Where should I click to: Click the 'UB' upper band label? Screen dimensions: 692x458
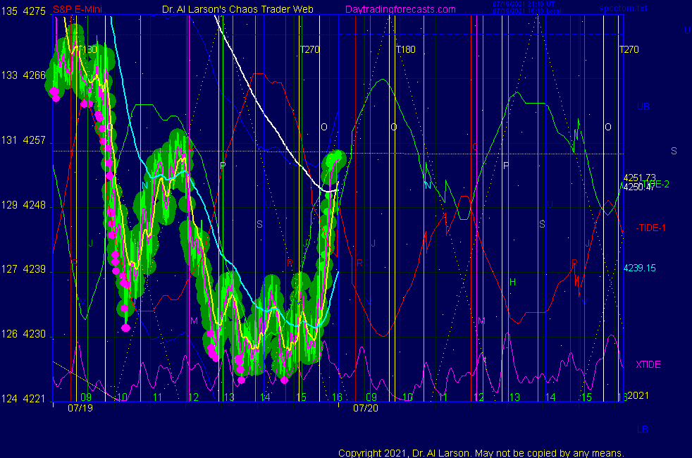[x=643, y=107]
